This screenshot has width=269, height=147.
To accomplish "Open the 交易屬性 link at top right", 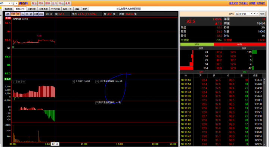I will [x=243, y=3].
